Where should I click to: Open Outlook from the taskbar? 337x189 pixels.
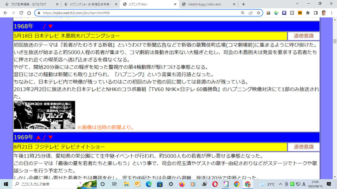click(x=138, y=184)
